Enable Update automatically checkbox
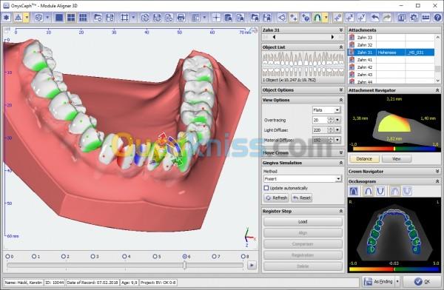The height and width of the screenshot is (290, 444). pyautogui.click(x=266, y=188)
